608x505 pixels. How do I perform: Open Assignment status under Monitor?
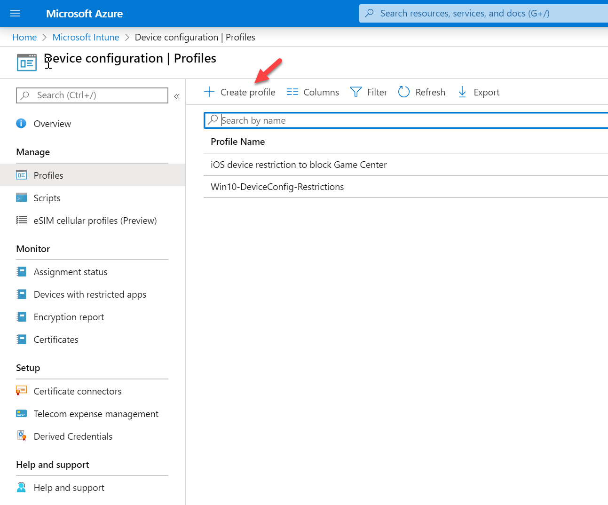[x=71, y=272]
